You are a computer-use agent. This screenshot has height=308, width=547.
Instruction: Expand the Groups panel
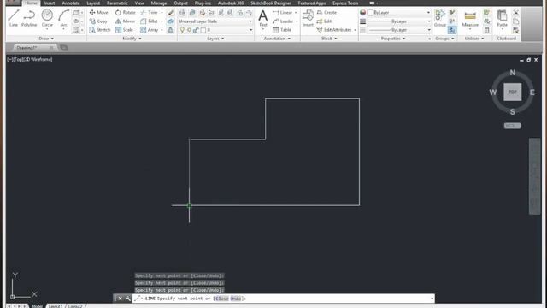(x=444, y=38)
